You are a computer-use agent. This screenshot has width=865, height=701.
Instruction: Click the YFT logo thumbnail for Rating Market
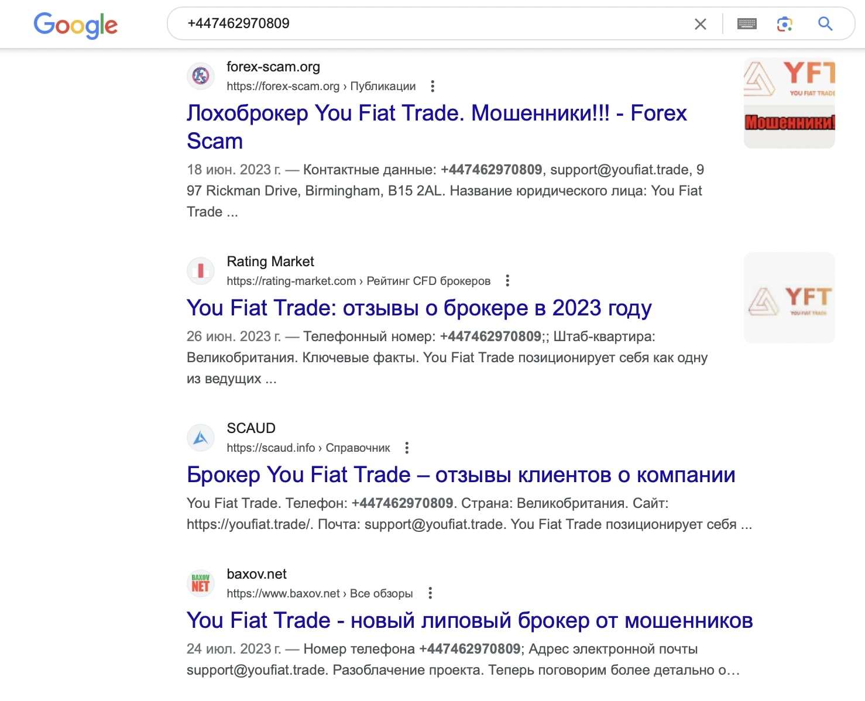click(789, 298)
